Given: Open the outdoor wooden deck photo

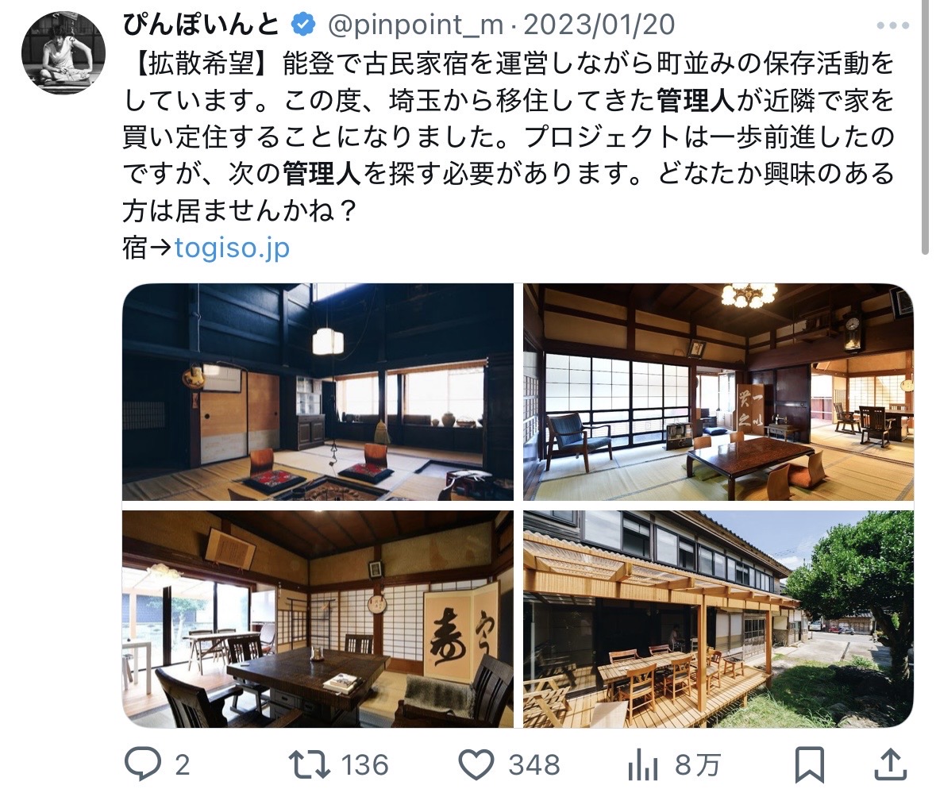Looking at the screenshot, I should click(x=718, y=619).
